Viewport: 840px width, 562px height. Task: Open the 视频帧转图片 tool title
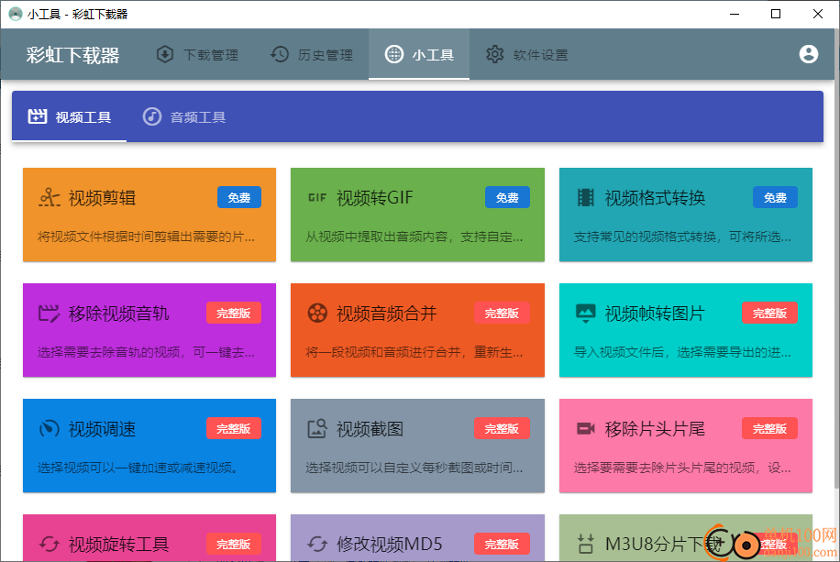[655, 314]
